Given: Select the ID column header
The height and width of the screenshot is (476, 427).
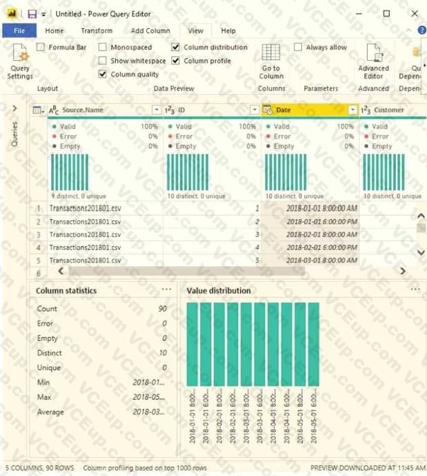Looking at the screenshot, I should point(212,110).
